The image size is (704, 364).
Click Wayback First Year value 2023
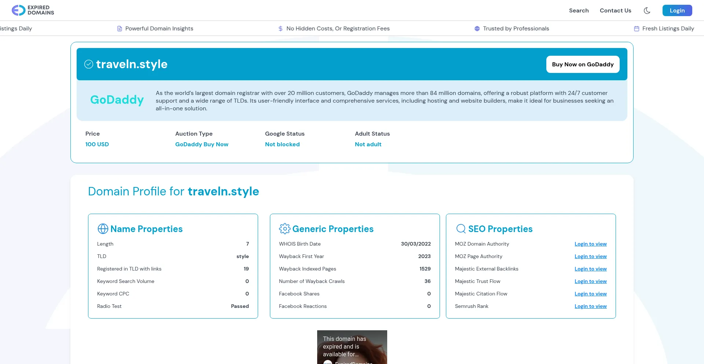pyautogui.click(x=424, y=256)
